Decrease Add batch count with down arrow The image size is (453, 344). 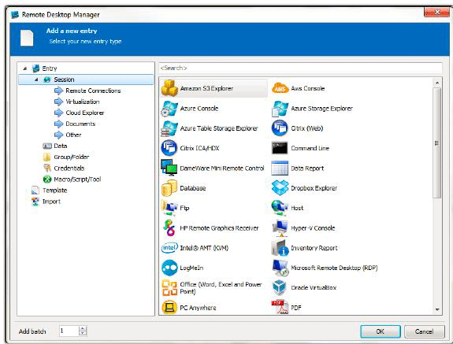point(83,333)
